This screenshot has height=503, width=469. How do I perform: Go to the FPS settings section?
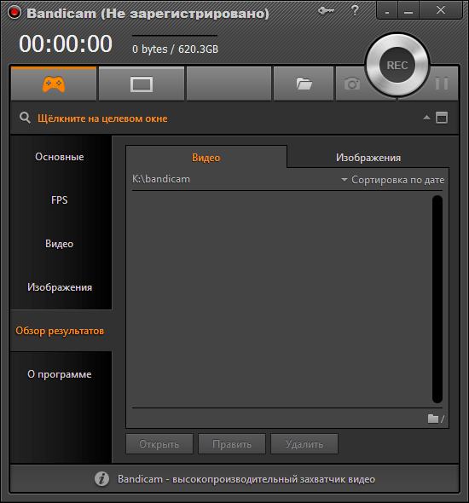[x=60, y=200]
